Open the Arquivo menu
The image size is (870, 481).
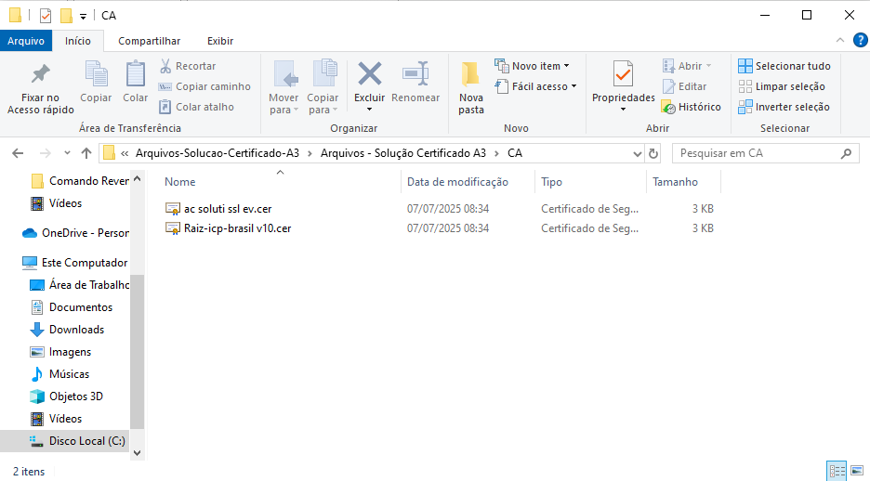click(26, 41)
